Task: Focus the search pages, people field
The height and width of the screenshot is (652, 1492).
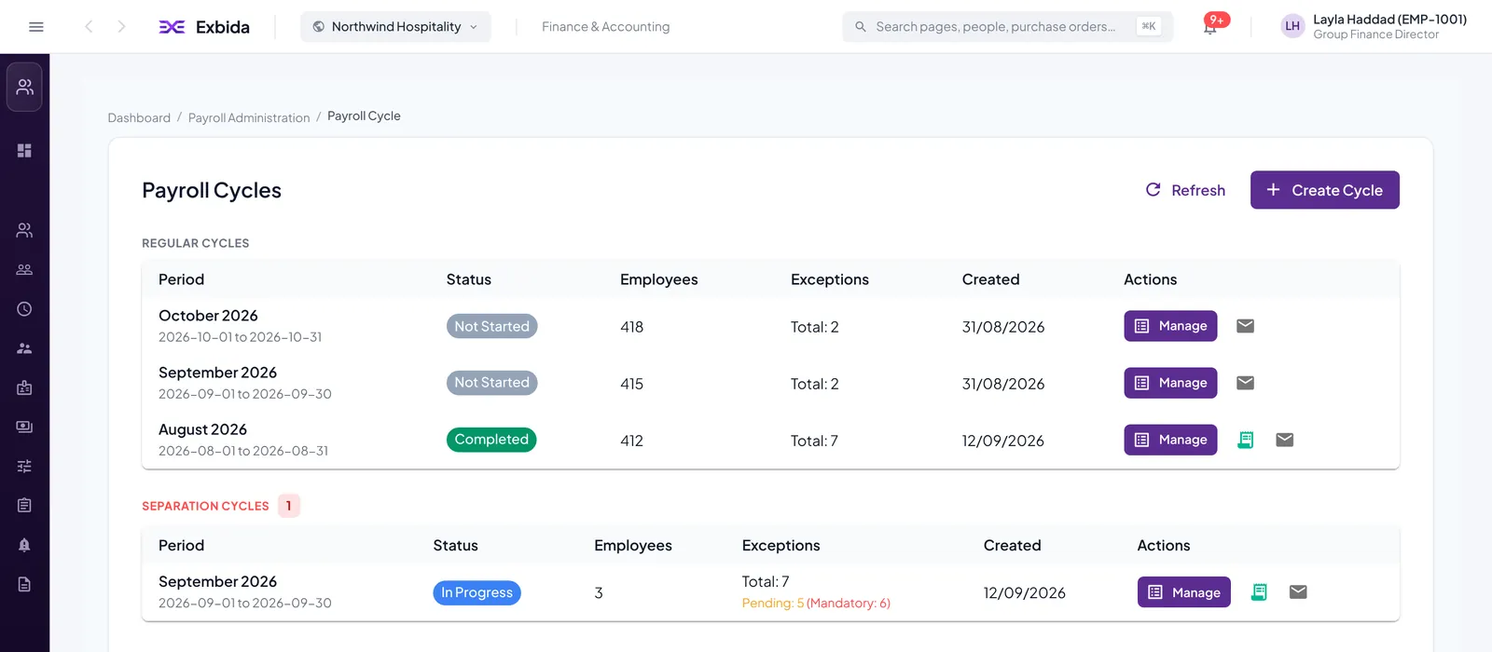Action: click(x=1007, y=27)
